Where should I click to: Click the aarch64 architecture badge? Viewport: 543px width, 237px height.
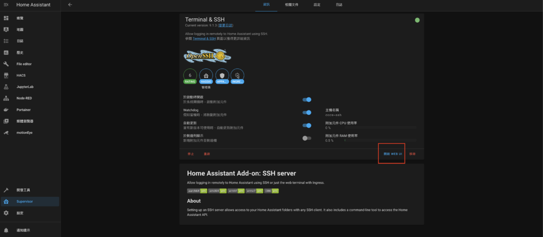pos(197,190)
